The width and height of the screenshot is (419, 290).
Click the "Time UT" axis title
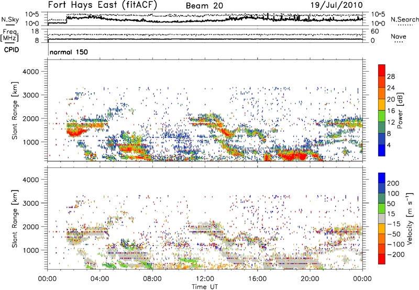tap(205, 287)
